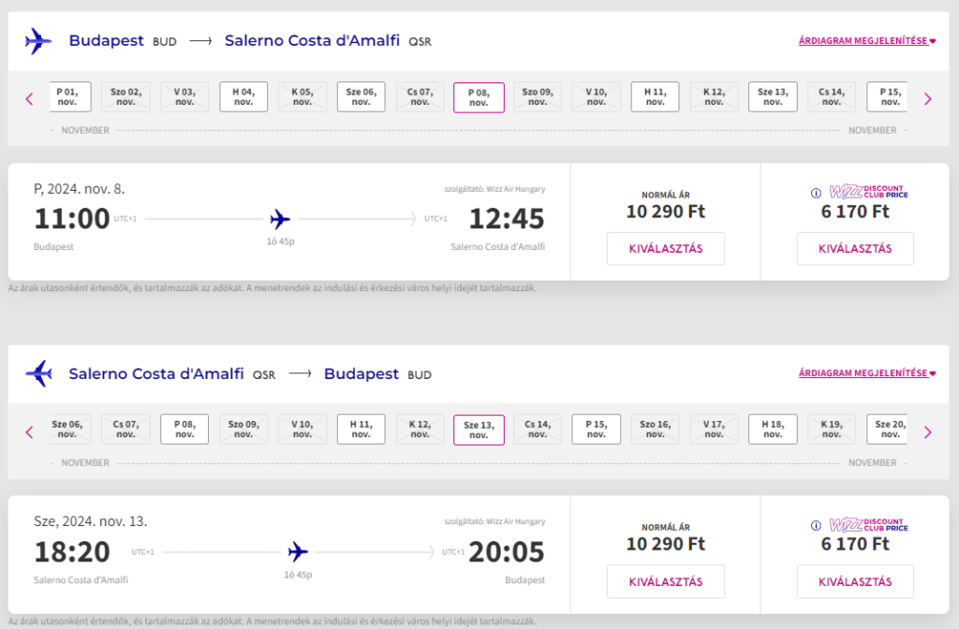The height and width of the screenshot is (629, 959).
Task: Choose return date H 18, nov.
Action: click(x=773, y=430)
